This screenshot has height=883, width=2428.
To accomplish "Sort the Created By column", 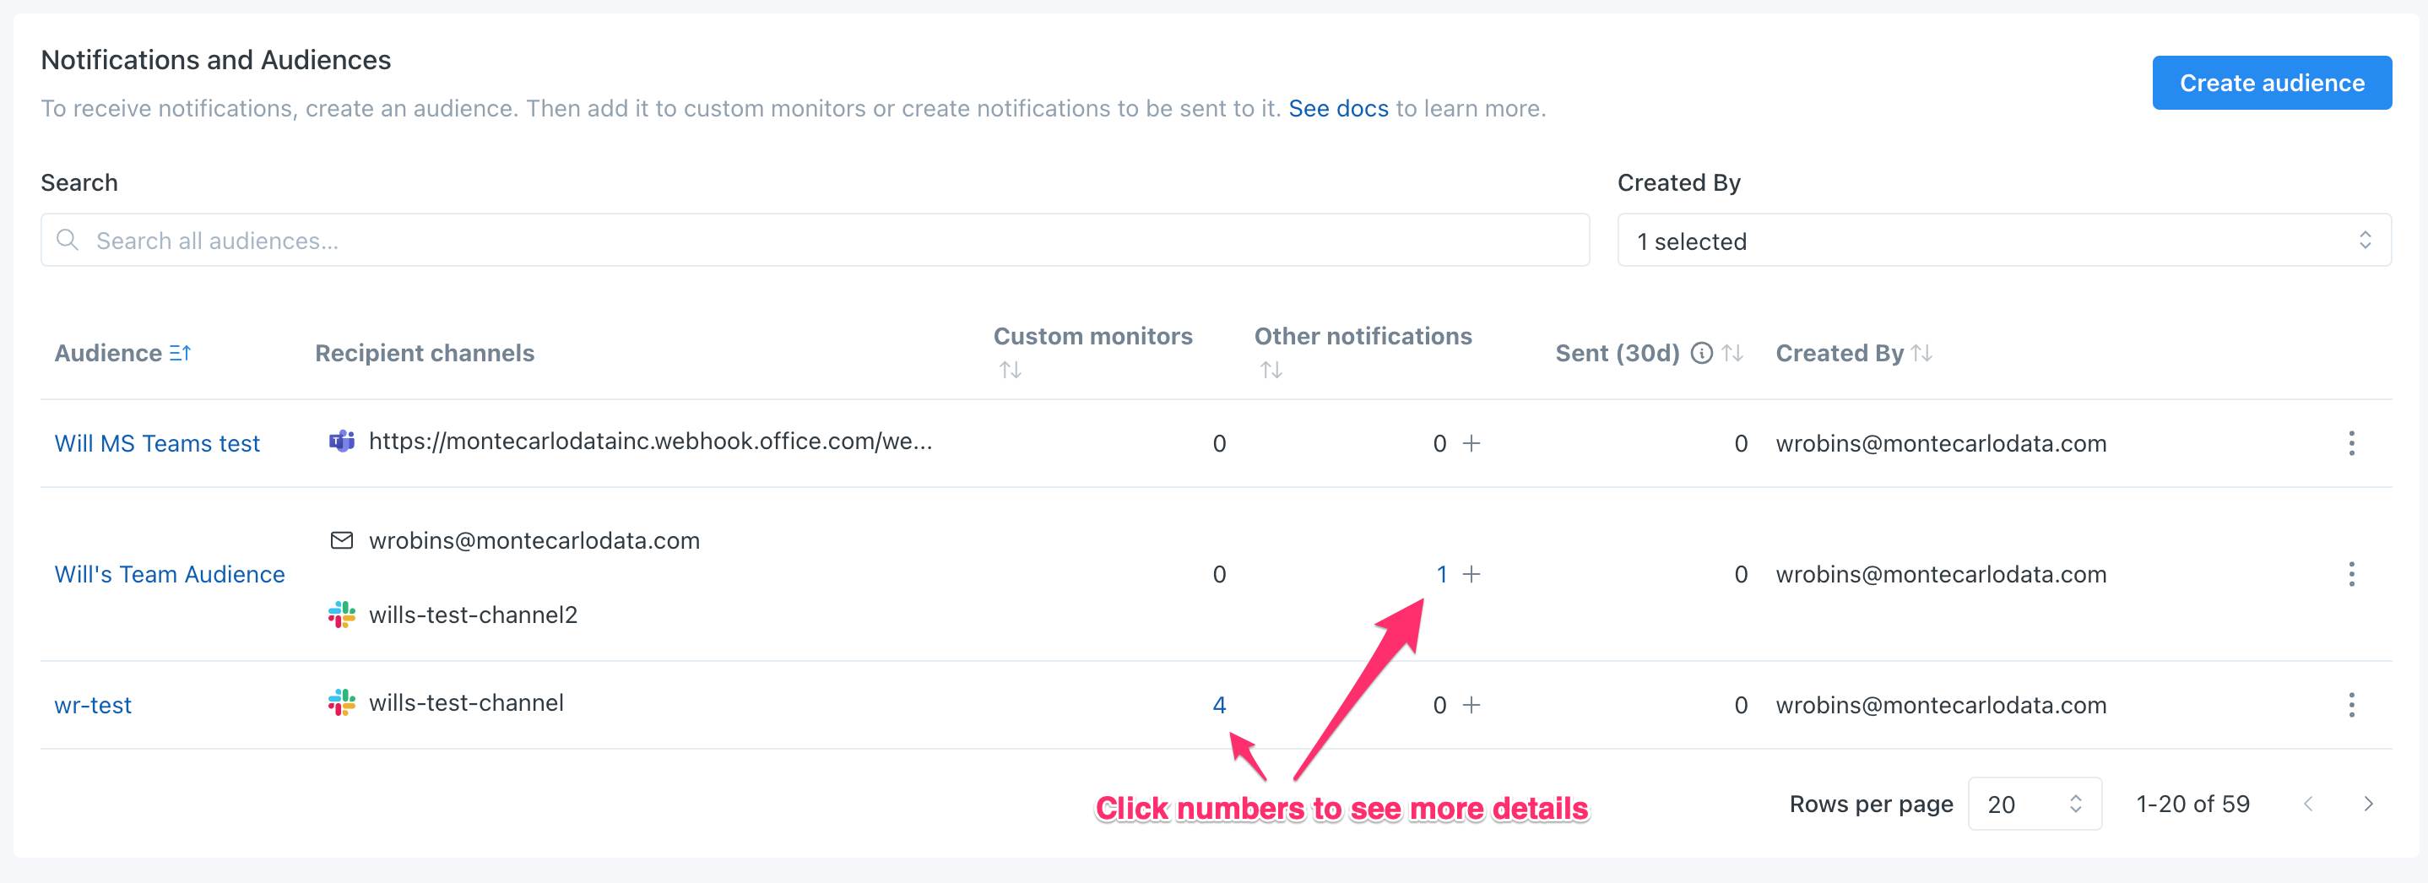I will (1921, 353).
